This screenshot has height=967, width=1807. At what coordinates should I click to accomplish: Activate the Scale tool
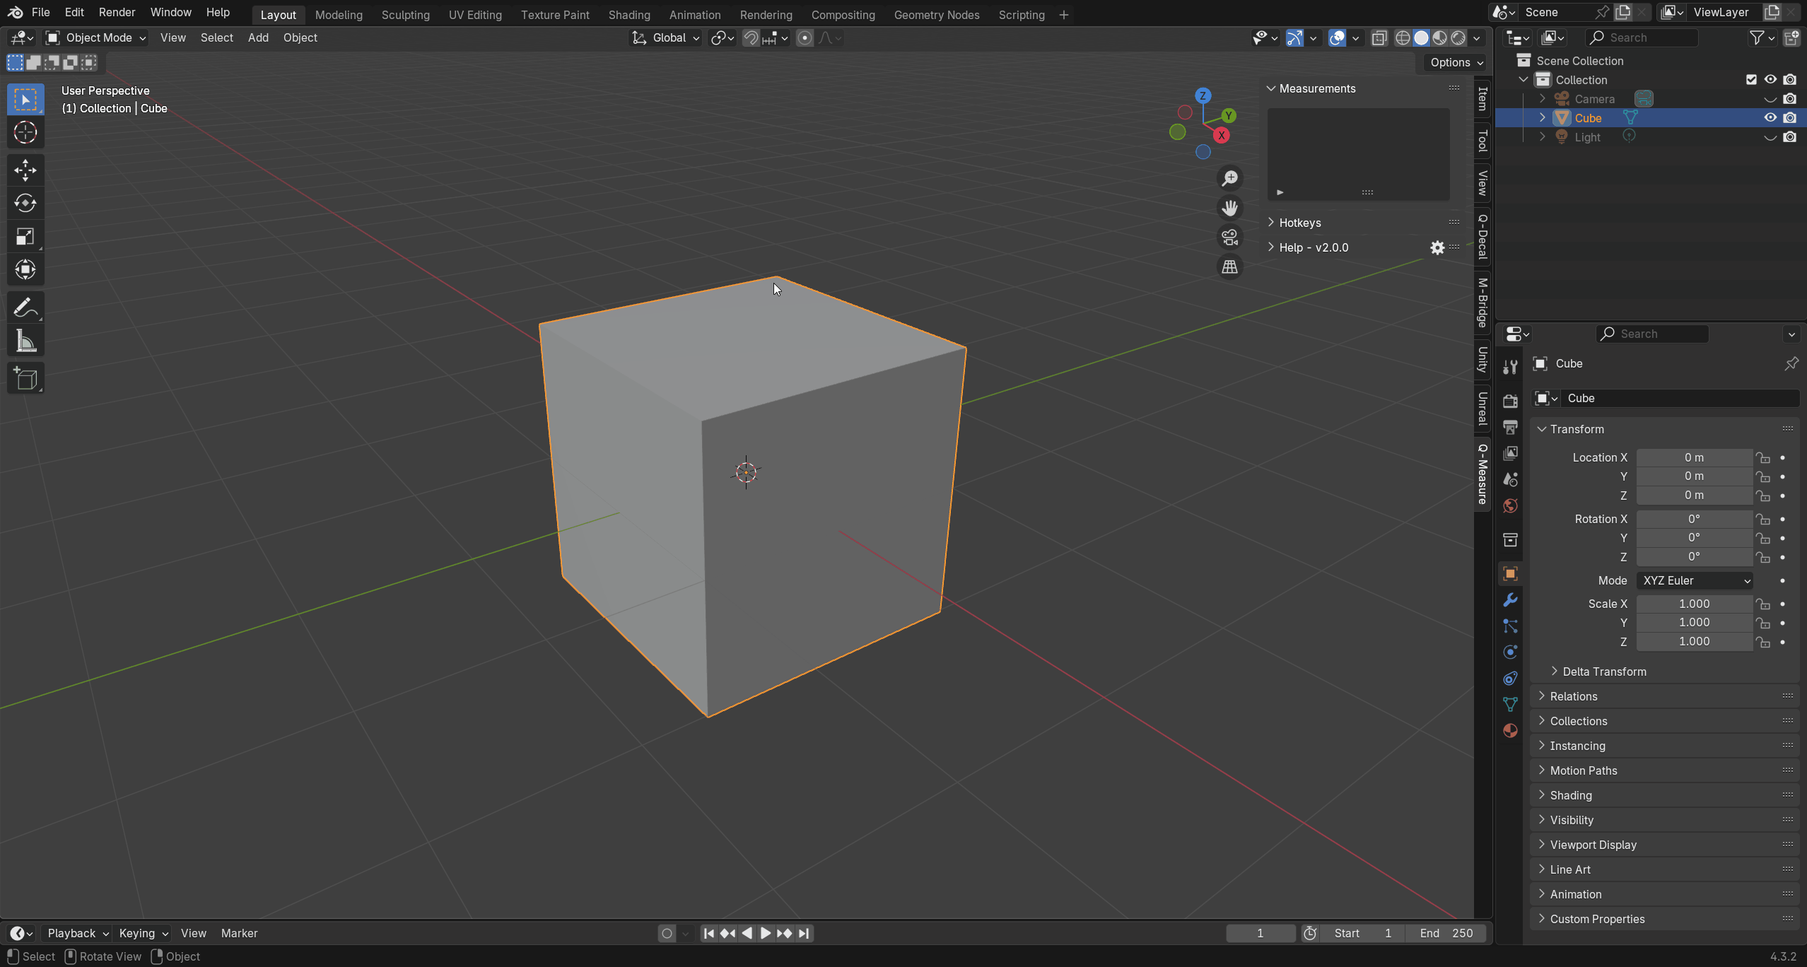(x=25, y=237)
